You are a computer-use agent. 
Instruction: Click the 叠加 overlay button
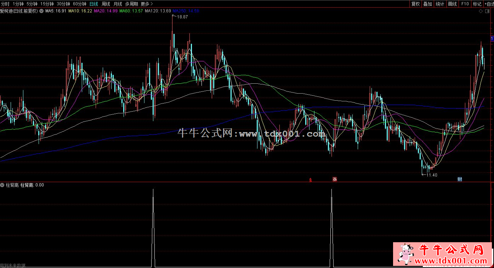pyautogui.click(x=428, y=4)
